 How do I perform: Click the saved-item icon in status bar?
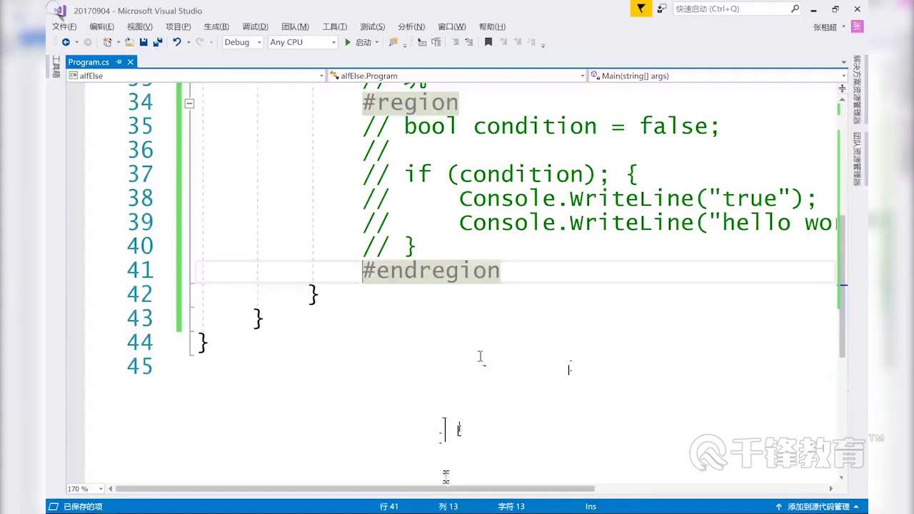click(53, 506)
